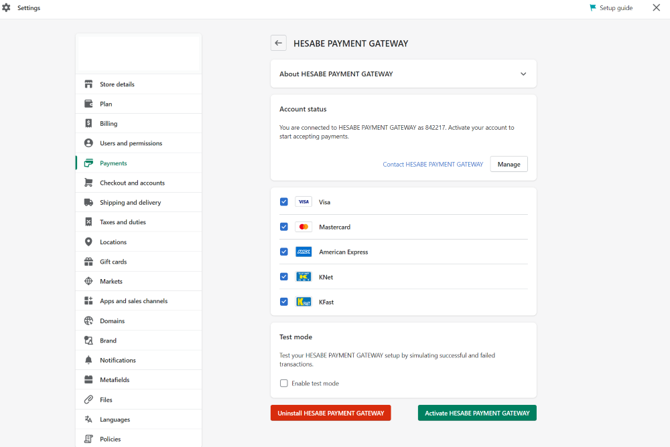The height and width of the screenshot is (447, 670).
Task: Toggle the KFast payment checkbox
Action: (x=284, y=301)
